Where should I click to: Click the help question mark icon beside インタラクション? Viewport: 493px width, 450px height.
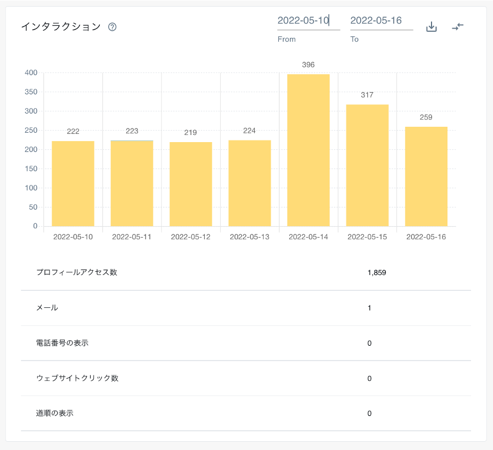coord(113,27)
